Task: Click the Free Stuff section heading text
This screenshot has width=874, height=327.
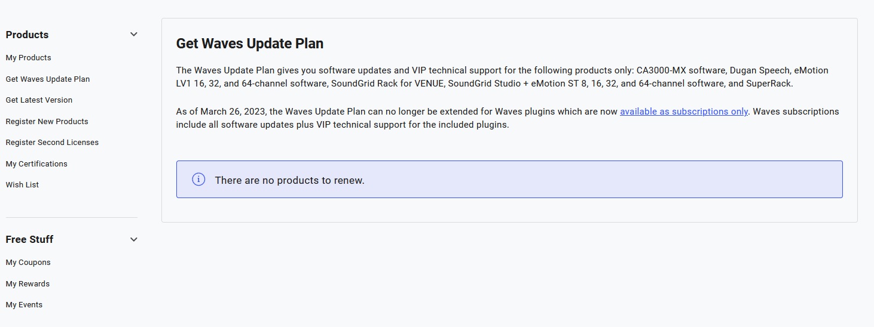Action: point(29,239)
